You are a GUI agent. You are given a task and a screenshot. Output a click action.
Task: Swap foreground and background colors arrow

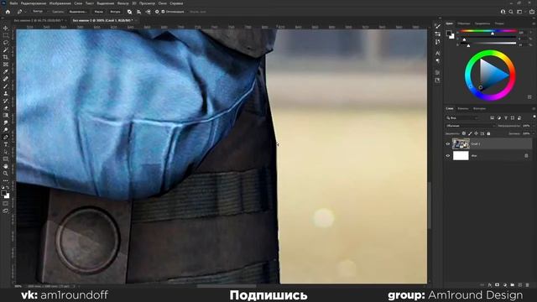[8, 188]
